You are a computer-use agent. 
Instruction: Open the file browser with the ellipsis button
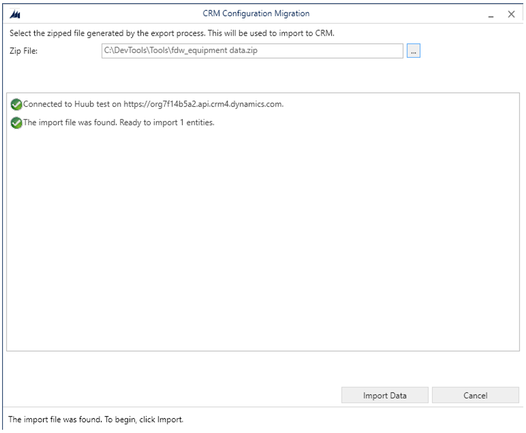[413, 51]
